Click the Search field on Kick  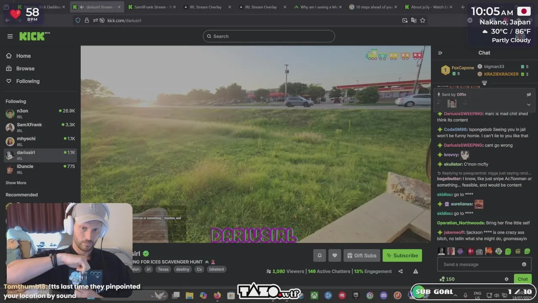coord(269,36)
